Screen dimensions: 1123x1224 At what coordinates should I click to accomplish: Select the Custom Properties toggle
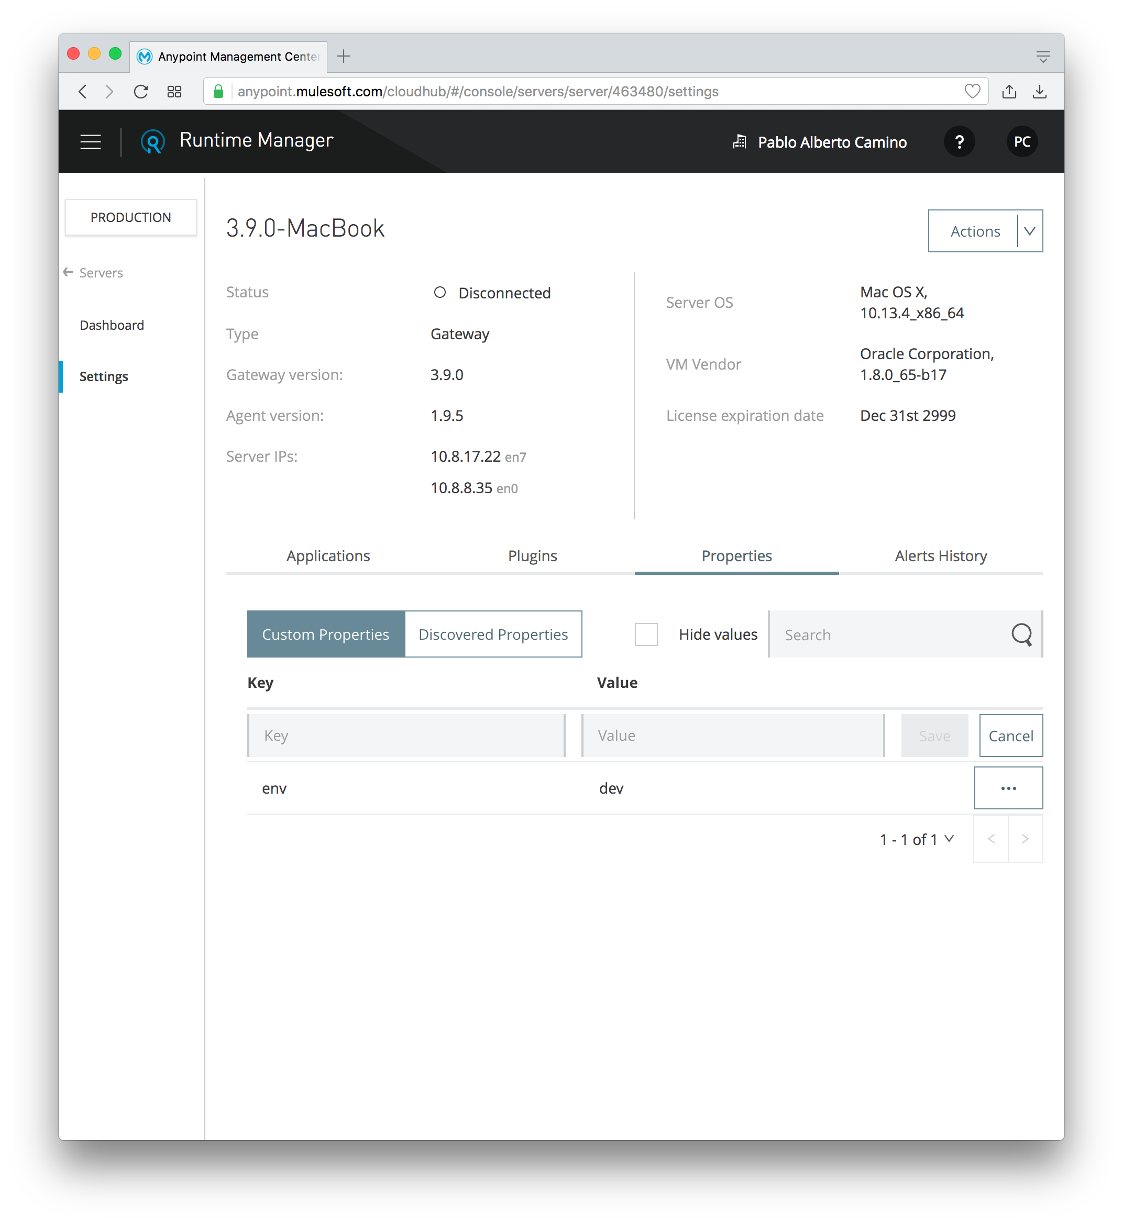tap(326, 634)
